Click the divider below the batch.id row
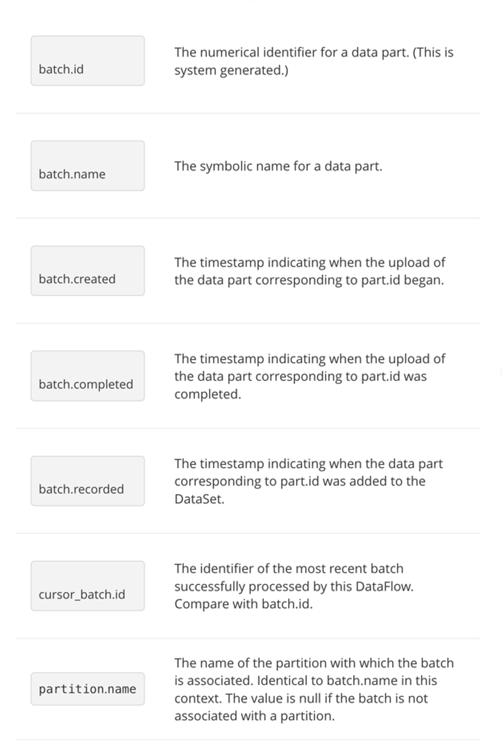Screen dimensions: 502x741 click(x=248, y=113)
